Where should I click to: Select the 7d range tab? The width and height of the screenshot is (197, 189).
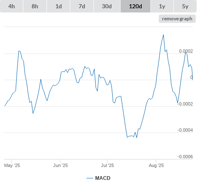(x=82, y=6)
